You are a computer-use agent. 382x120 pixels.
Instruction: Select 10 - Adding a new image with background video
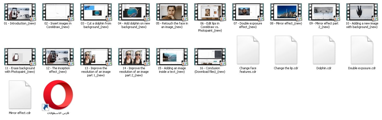coord(362,12)
